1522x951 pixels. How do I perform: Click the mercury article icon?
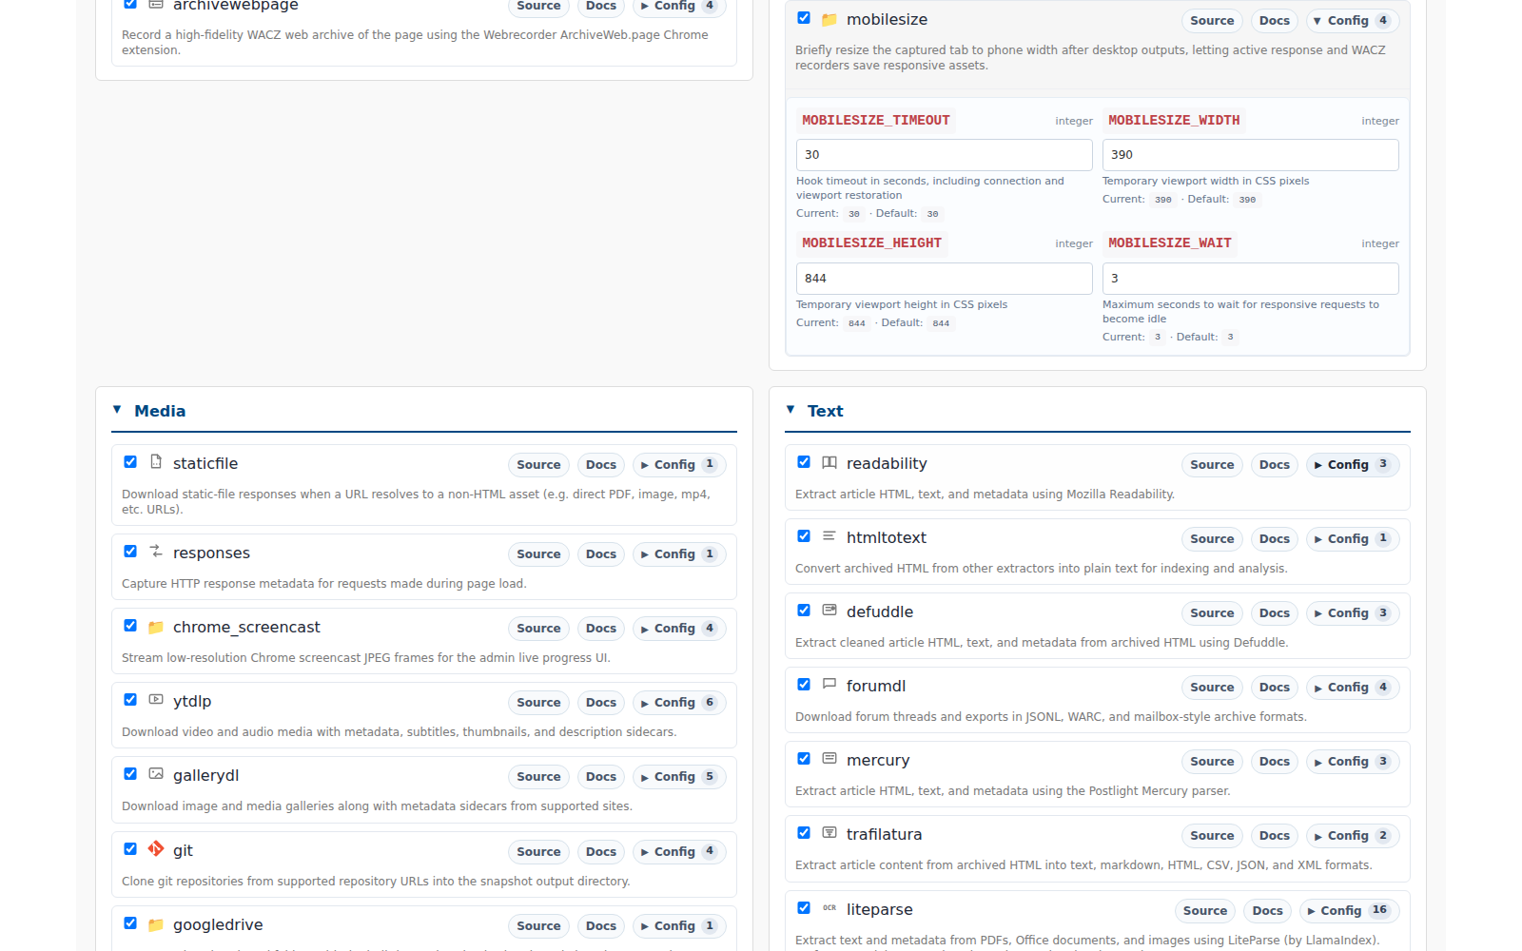[x=829, y=759]
